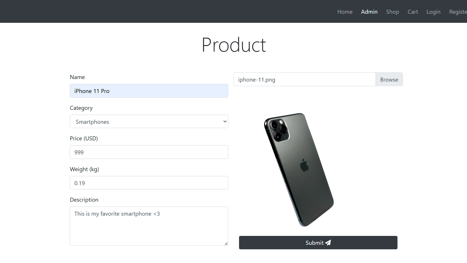467x263 pixels.
Task: Click the Weight (kg) input field
Action: [x=149, y=183]
